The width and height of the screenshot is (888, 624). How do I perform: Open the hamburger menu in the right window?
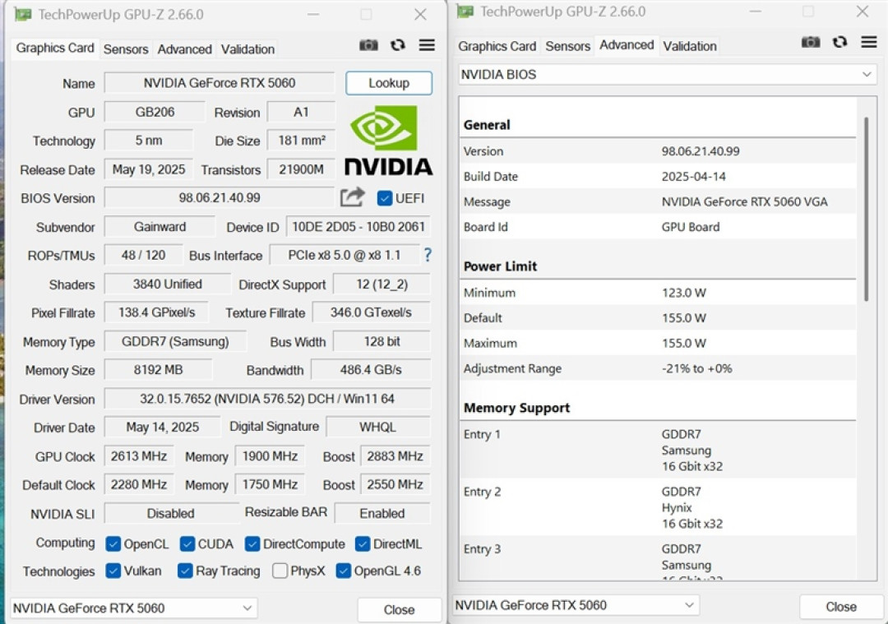(x=868, y=41)
